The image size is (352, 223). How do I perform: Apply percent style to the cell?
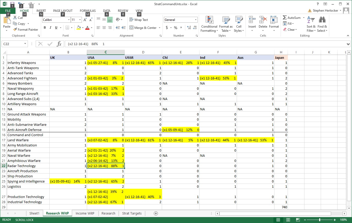click(x=175, y=28)
